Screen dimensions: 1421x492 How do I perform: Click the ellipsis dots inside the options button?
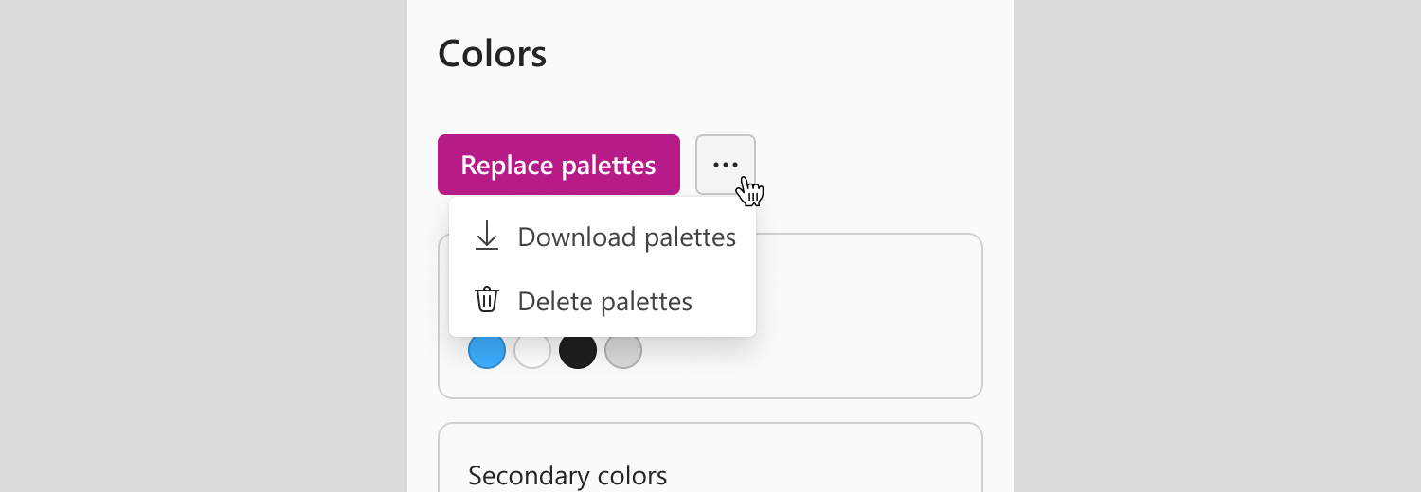click(726, 165)
